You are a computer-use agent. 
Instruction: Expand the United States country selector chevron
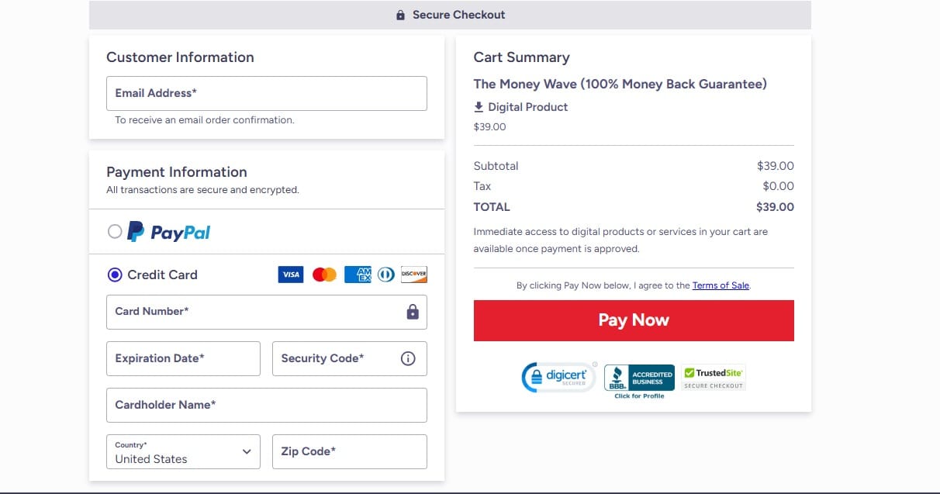pyautogui.click(x=246, y=451)
